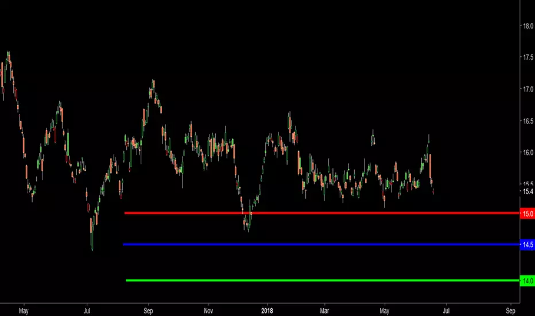The image size is (535, 316).
Task: Click the Sep label near 2017 peak
Action: click(149, 311)
